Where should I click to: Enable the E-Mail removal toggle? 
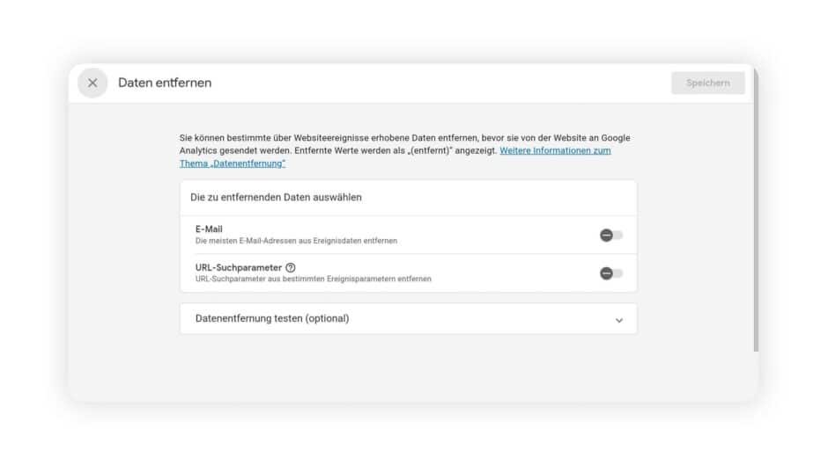[x=611, y=235]
